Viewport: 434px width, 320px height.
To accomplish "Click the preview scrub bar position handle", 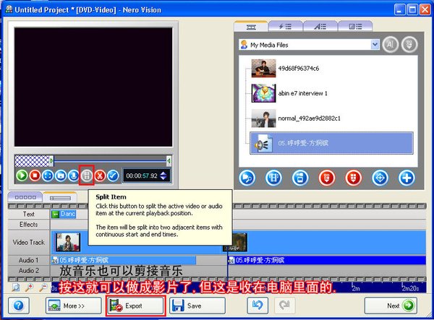I will tap(51, 161).
